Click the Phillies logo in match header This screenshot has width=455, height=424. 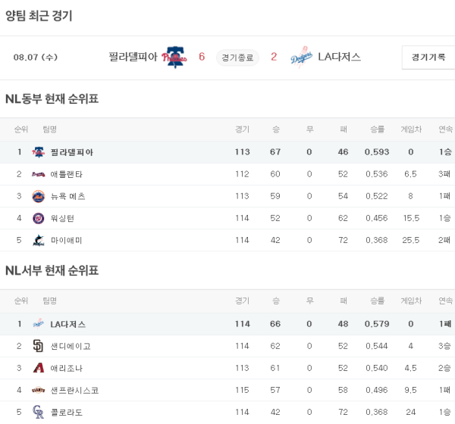point(174,58)
